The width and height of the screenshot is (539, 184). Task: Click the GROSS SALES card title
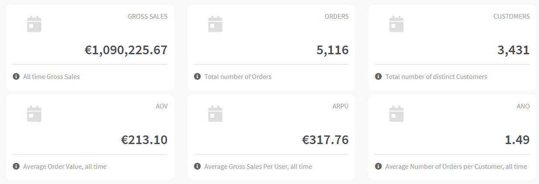click(148, 16)
